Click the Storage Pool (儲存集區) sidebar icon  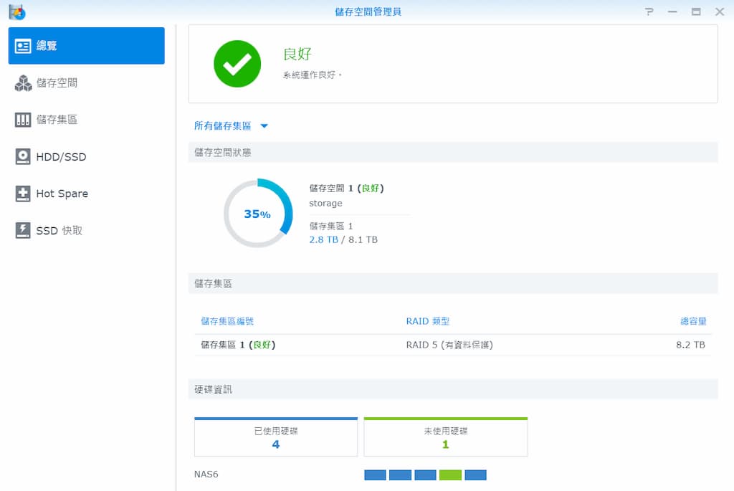click(x=23, y=120)
